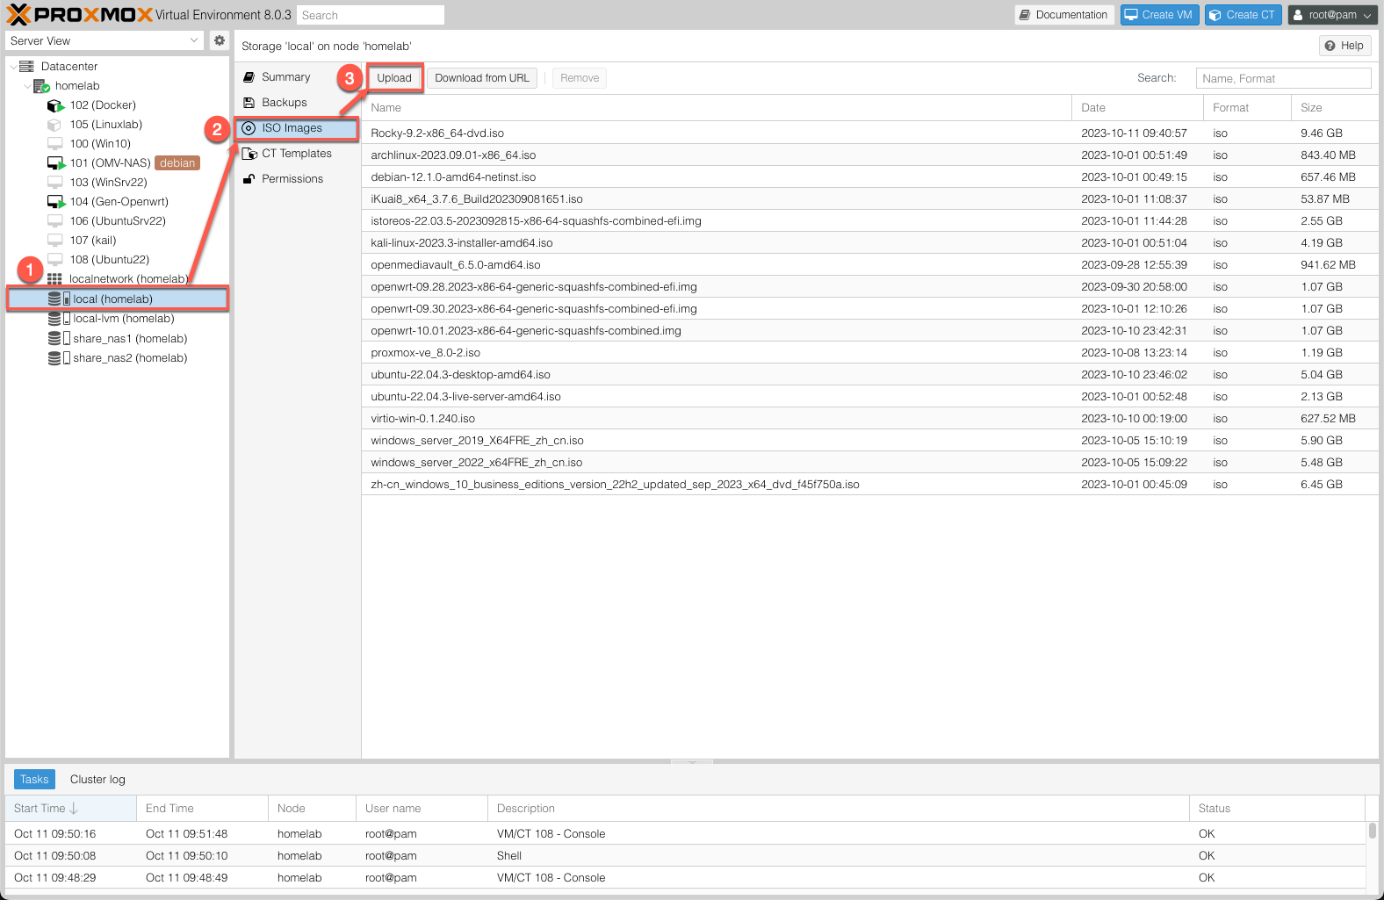Click the 100 (Win10) VM monitor icon
Image resolution: width=1384 pixels, height=900 pixels.
point(55,144)
